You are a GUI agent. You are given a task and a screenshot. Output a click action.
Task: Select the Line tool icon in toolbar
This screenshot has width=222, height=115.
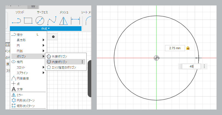16,21
